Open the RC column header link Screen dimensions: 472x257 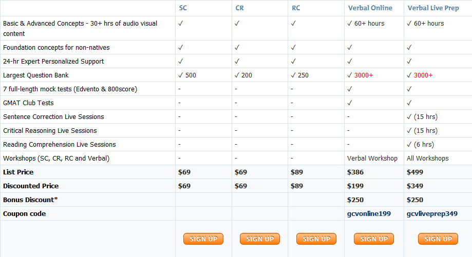(296, 8)
